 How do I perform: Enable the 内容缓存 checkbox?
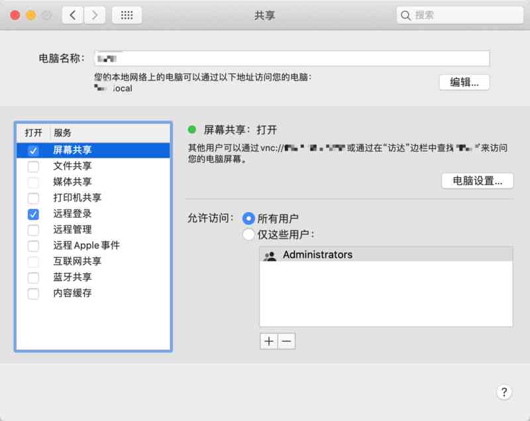point(33,294)
